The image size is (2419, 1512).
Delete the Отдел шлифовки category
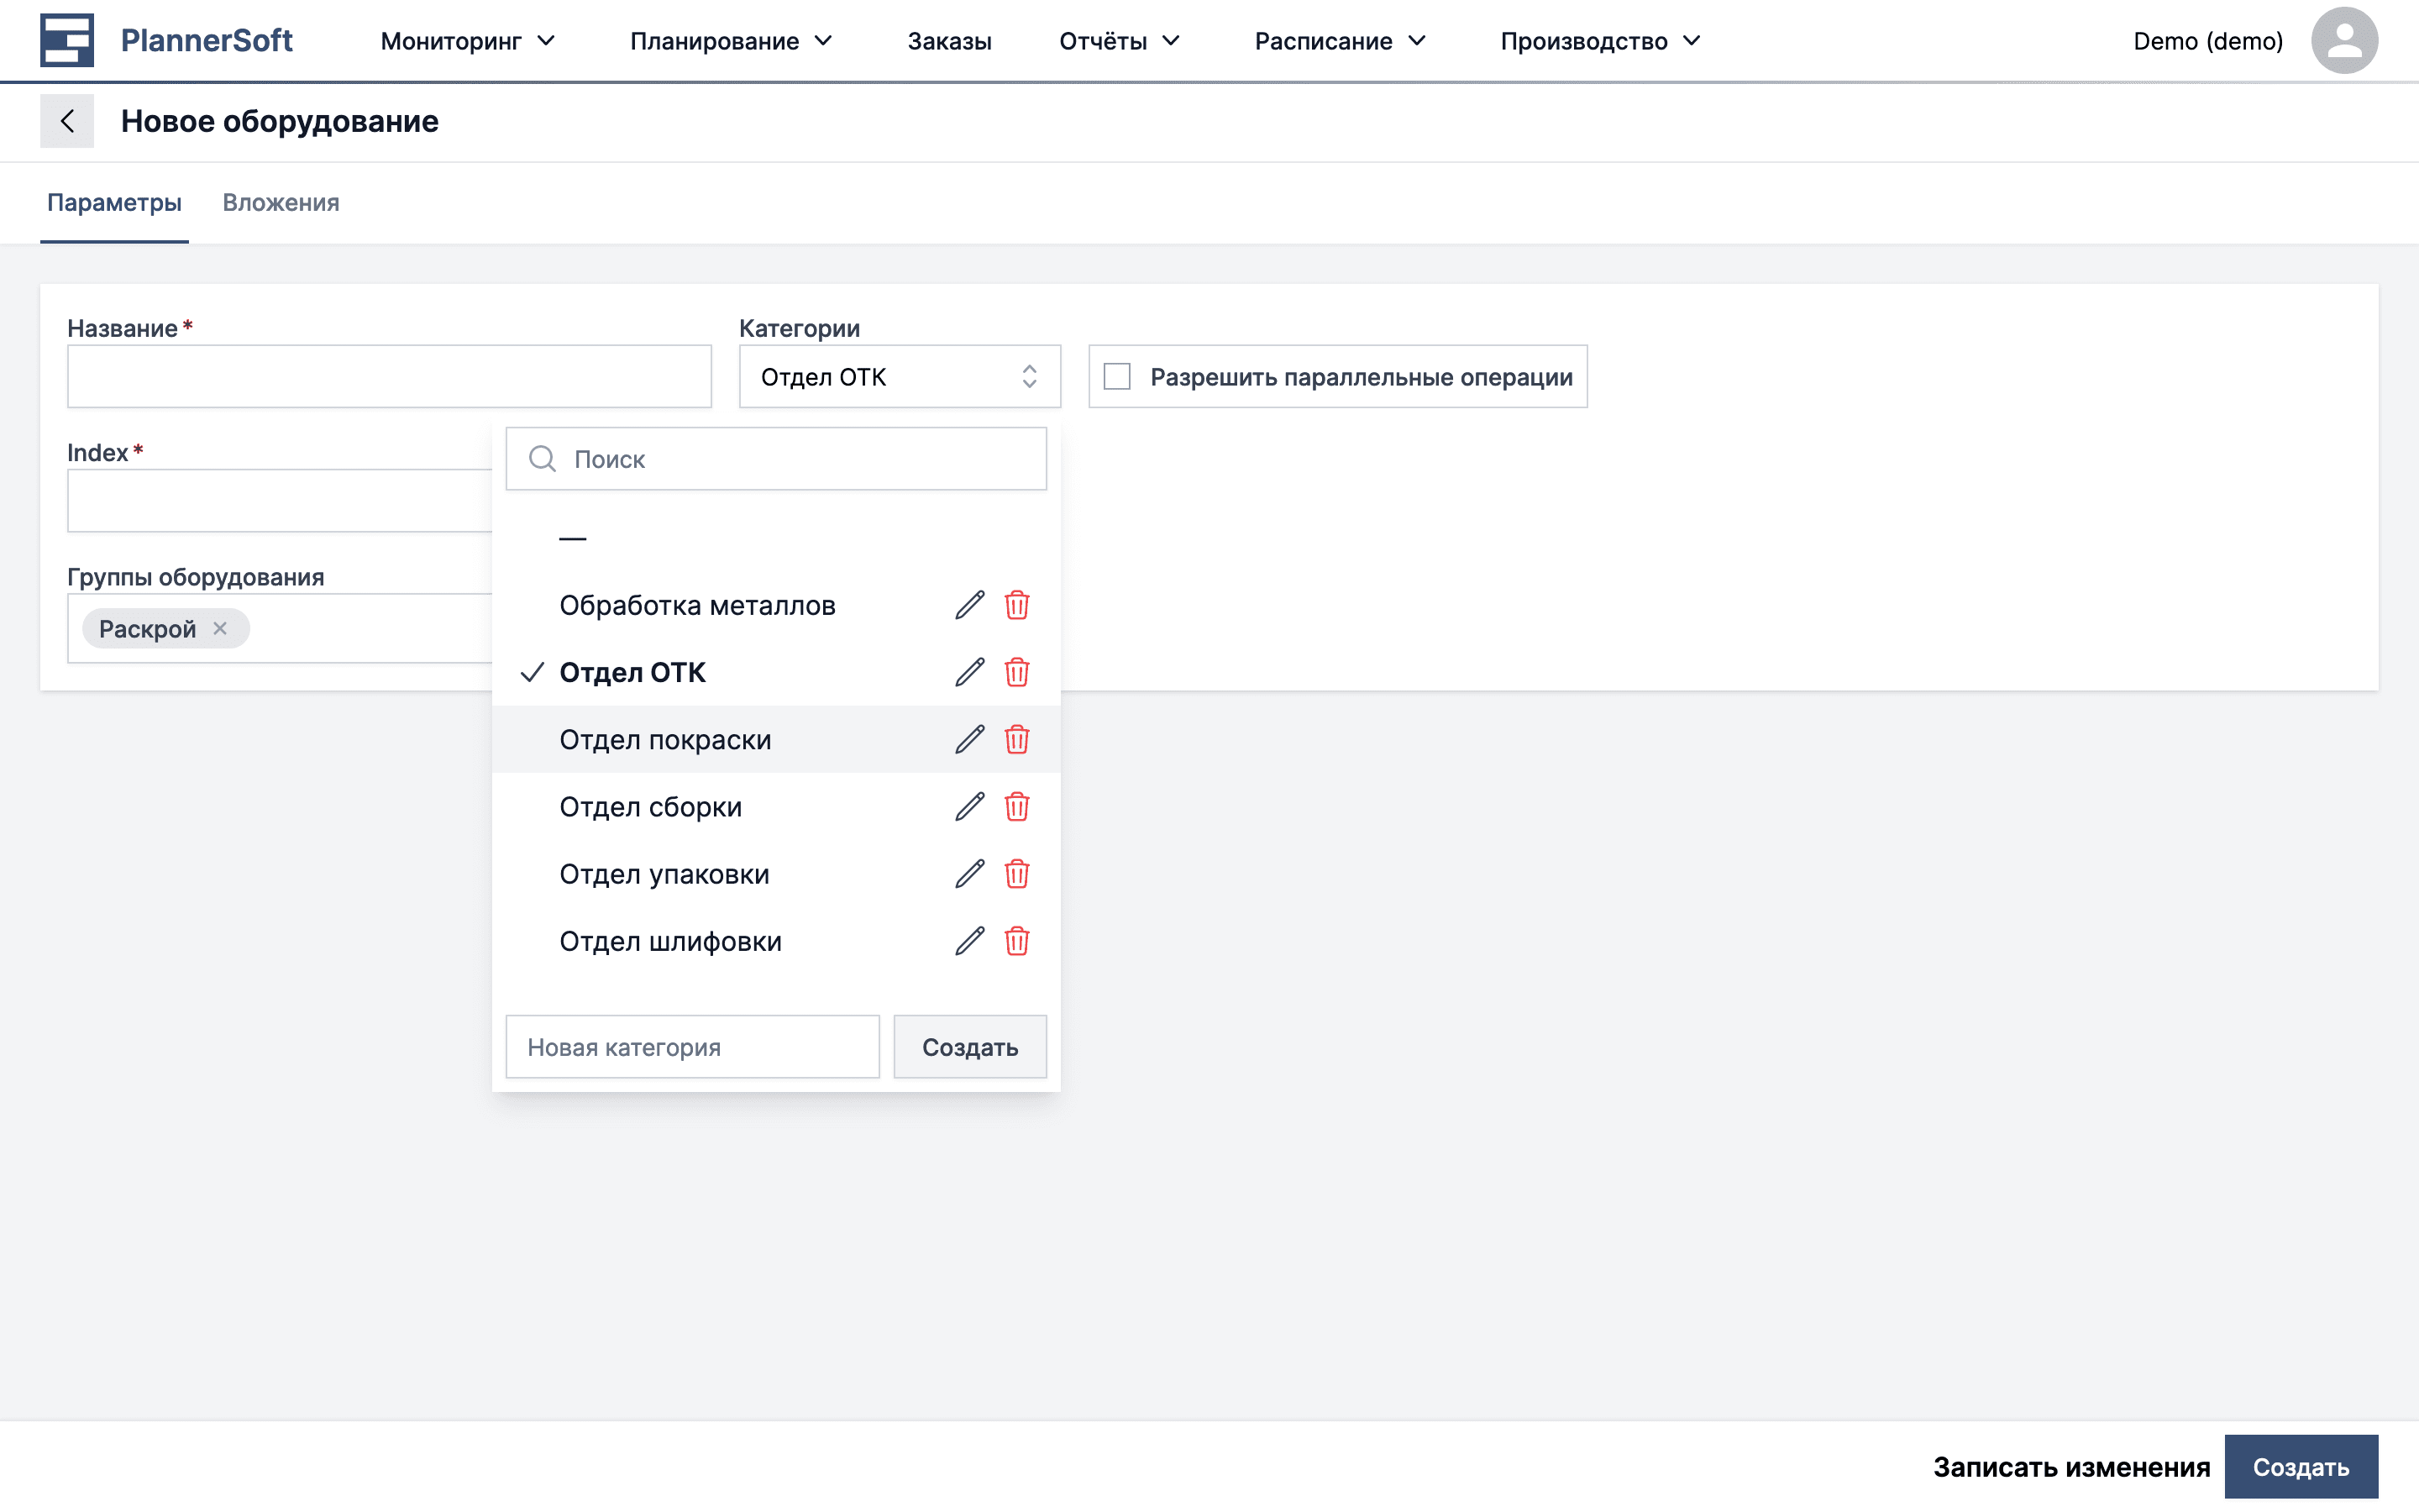click(1016, 941)
